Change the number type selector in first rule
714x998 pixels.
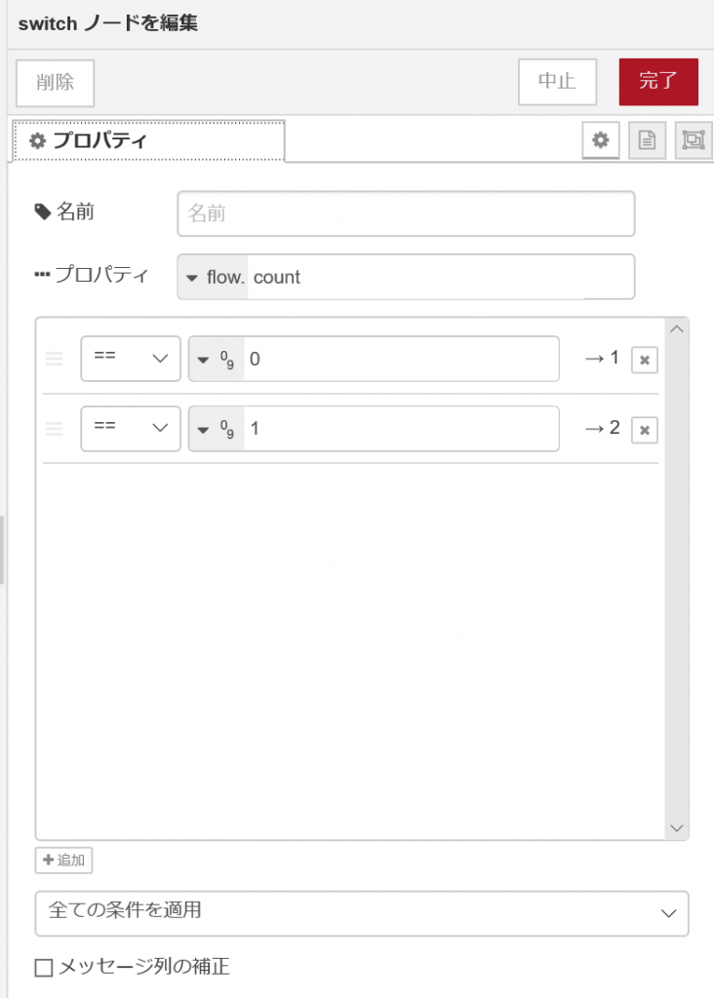(216, 360)
